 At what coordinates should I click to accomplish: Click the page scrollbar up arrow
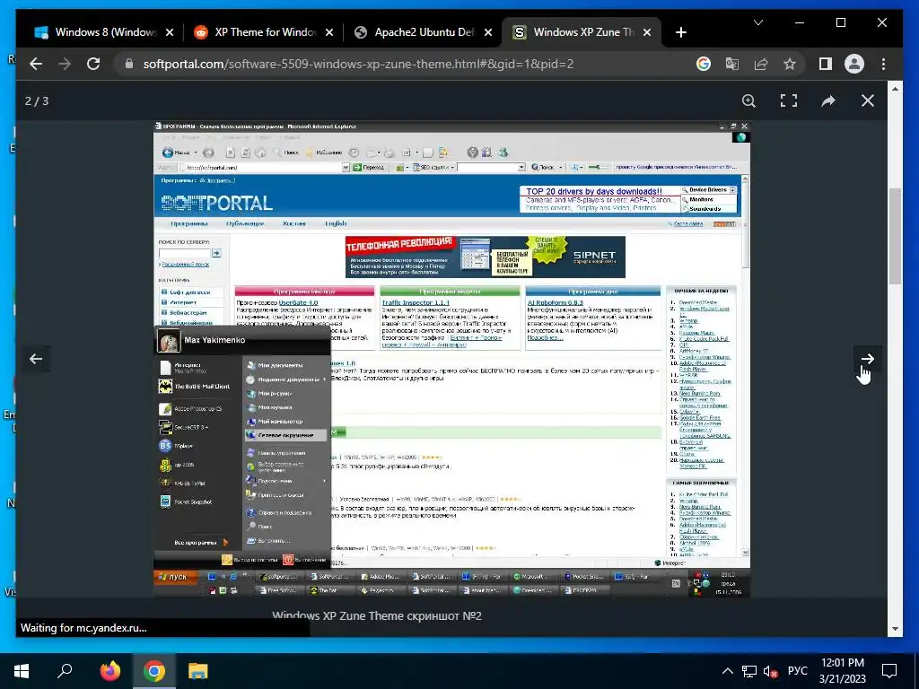(895, 89)
